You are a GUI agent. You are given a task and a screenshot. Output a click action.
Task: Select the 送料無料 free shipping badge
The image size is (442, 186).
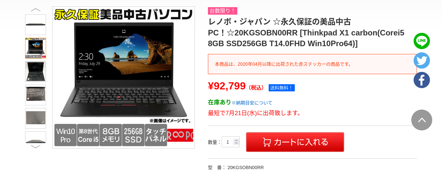281,88
